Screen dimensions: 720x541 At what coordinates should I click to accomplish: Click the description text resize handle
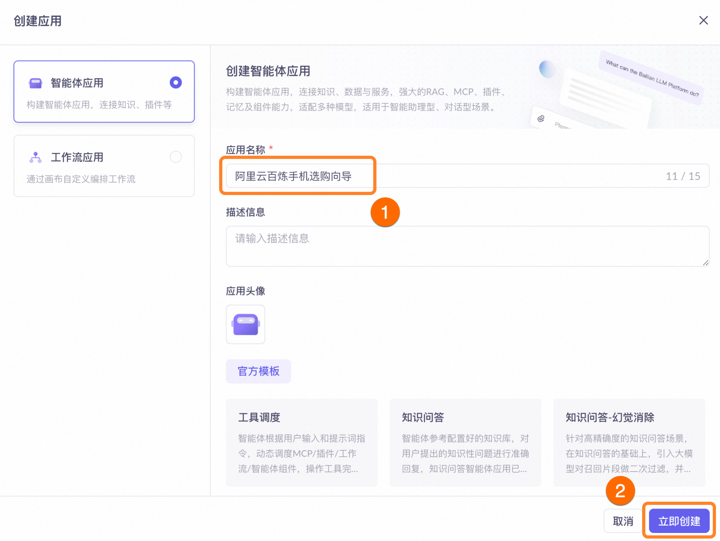pos(706,262)
